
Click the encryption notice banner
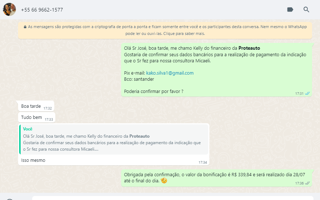(x=165, y=30)
